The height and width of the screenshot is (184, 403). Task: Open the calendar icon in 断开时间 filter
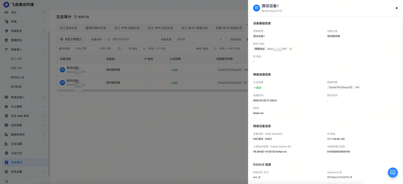pos(119,49)
